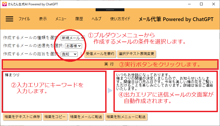Open the ファイル menu
This screenshot has height=126, width=220.
pyautogui.click(x=24, y=19)
